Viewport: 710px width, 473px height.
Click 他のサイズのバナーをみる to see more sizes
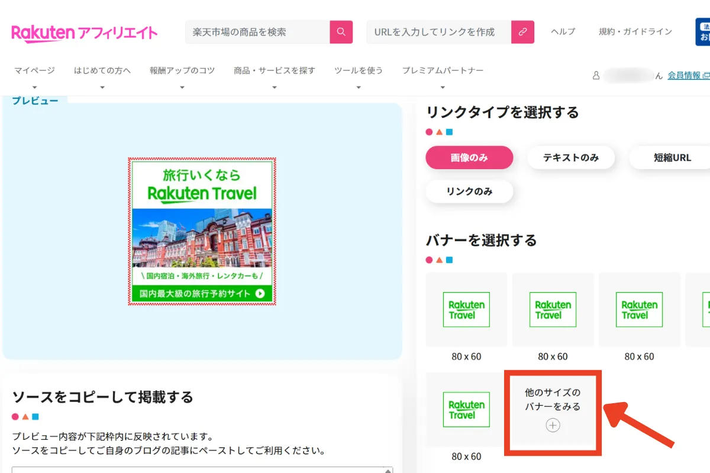point(553,399)
